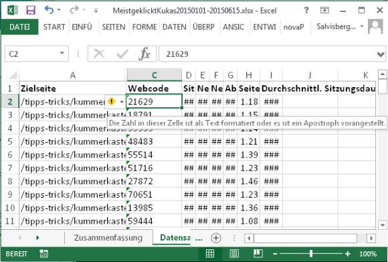The height and width of the screenshot is (262, 388).
Task: Expand the formula bar chevron
Action: click(x=381, y=54)
